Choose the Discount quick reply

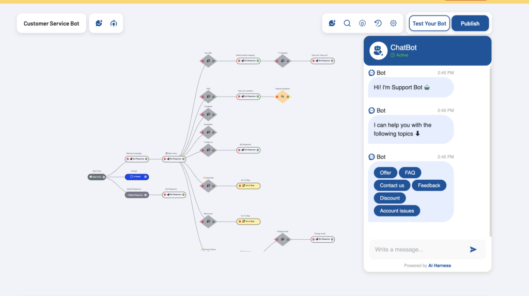tap(390, 198)
